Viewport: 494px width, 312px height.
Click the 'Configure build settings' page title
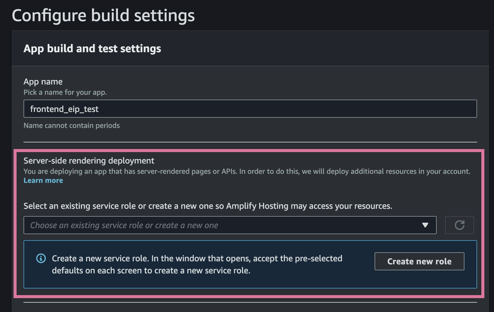coord(103,15)
